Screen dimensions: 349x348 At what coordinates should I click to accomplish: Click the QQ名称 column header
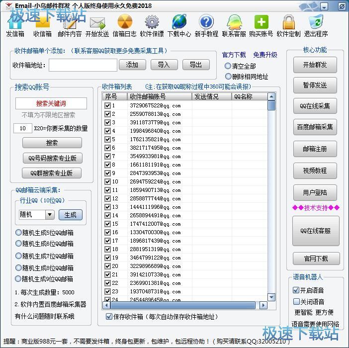pos(250,96)
